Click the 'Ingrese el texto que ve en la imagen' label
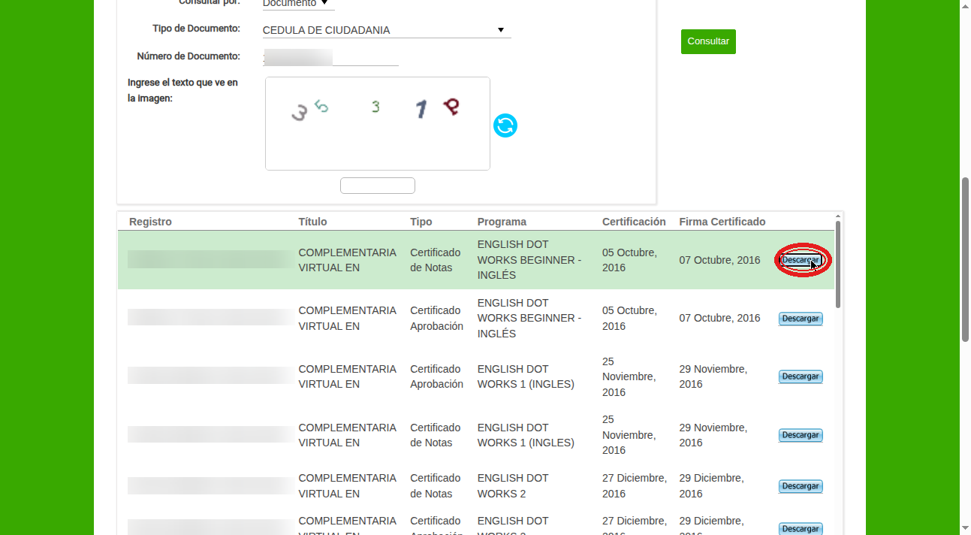Viewport: 971px width, 535px height. [x=182, y=90]
